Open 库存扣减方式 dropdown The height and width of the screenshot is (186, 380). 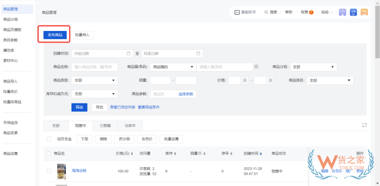[x=95, y=94]
